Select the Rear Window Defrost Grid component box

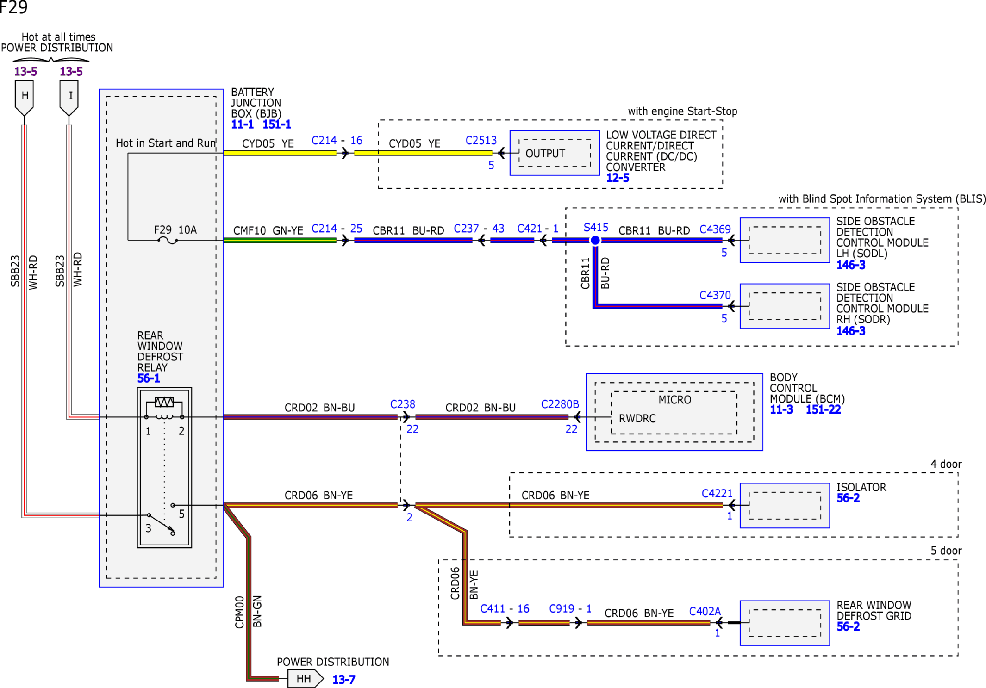point(785,623)
